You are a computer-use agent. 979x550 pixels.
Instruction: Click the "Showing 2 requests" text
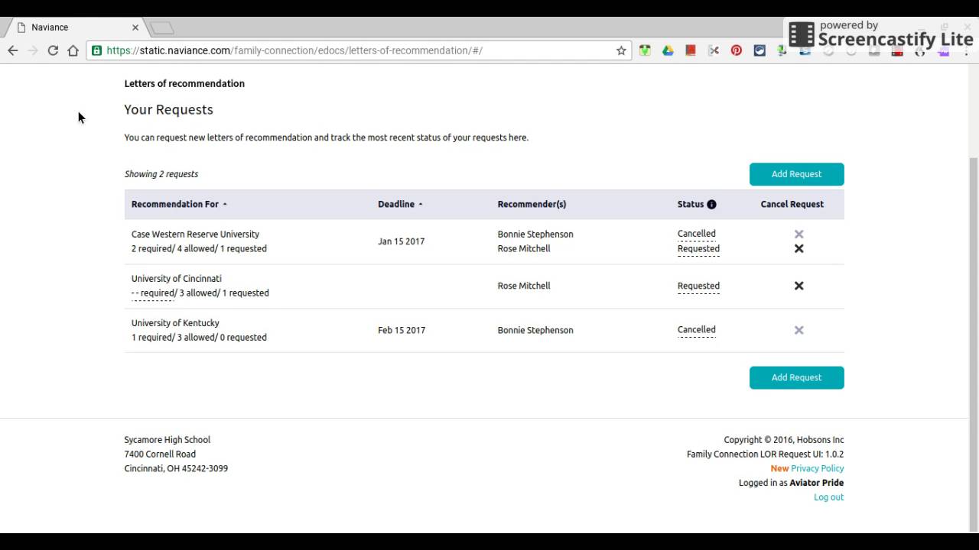click(161, 174)
